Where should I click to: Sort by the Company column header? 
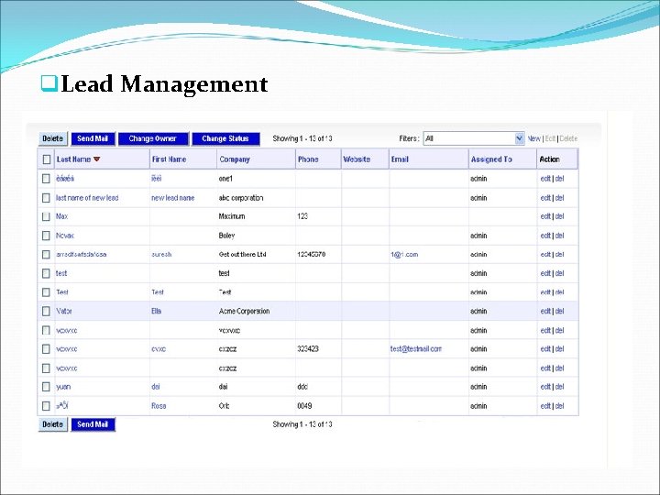tap(235, 159)
